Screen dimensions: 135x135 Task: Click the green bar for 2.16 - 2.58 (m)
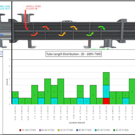[48, 91]
